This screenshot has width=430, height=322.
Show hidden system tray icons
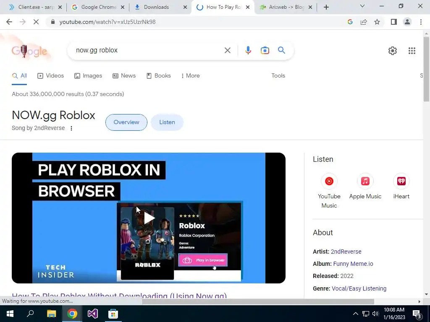[355, 314]
